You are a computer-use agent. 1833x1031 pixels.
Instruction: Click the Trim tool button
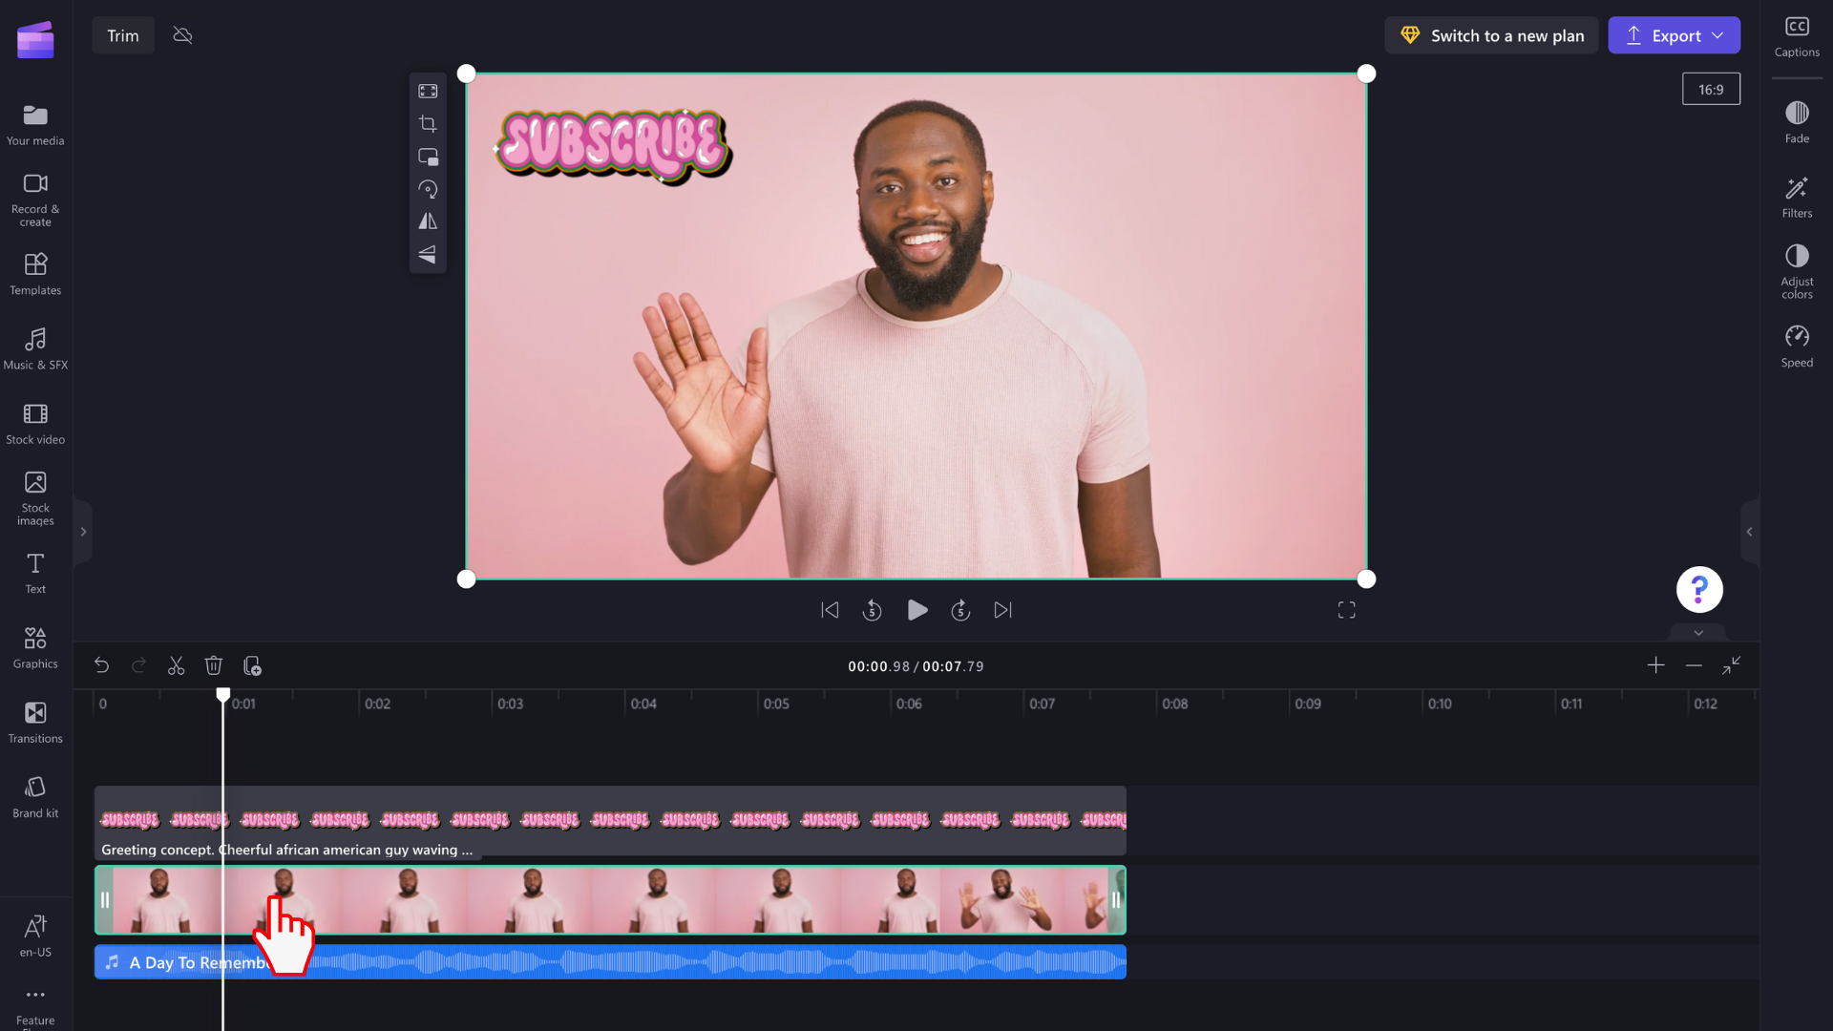[x=122, y=34]
